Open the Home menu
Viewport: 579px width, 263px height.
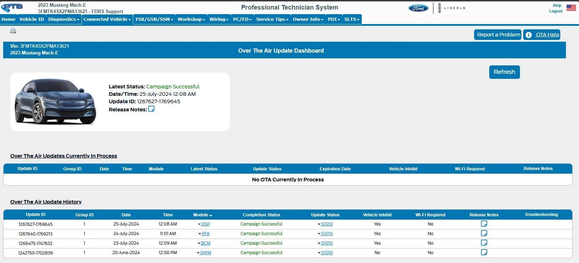pyautogui.click(x=8, y=19)
